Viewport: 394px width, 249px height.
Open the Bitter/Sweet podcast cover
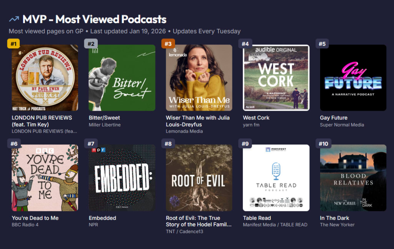[x=122, y=78]
